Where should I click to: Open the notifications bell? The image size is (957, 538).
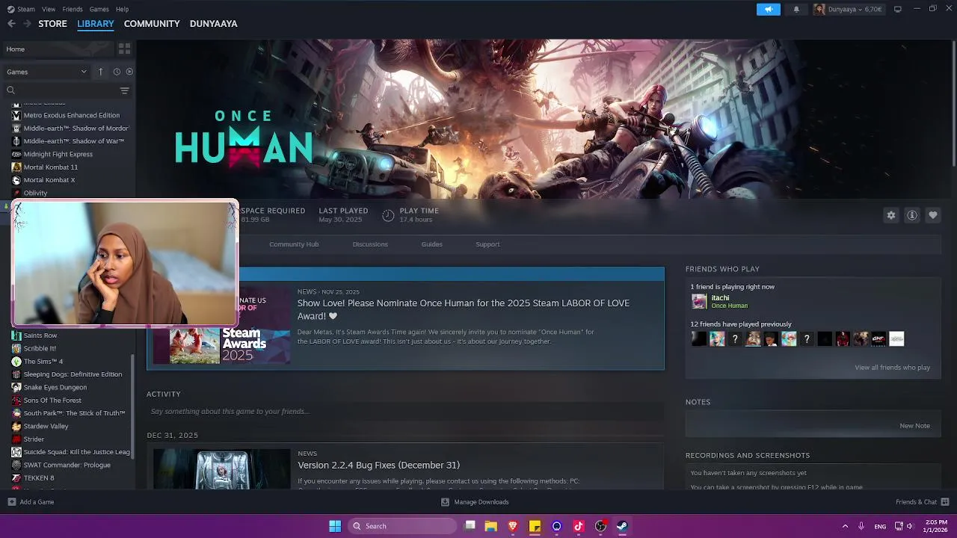click(796, 9)
